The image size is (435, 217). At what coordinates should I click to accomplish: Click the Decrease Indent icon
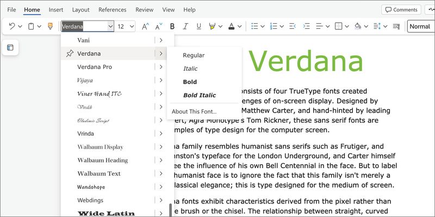click(x=293, y=26)
